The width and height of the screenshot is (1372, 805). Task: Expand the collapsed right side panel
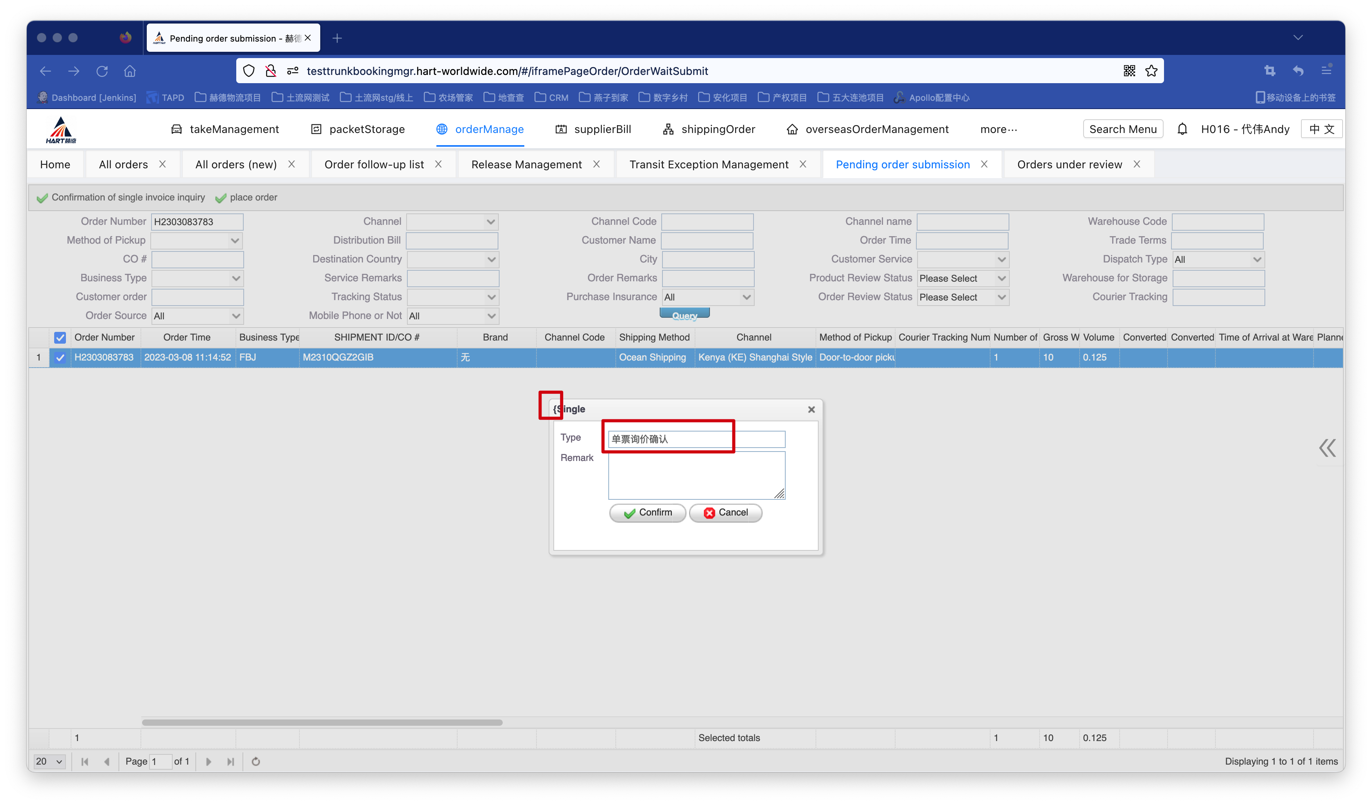coord(1327,448)
